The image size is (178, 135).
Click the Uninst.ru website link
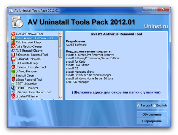pos(156,26)
